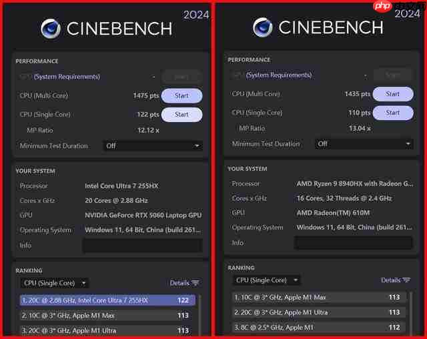Start Single Core test beside 122 pts

point(181,114)
